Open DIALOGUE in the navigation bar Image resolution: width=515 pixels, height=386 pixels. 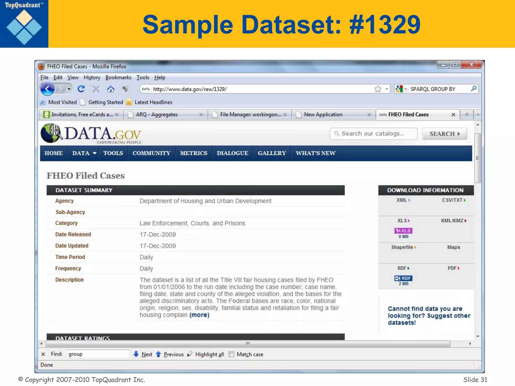(232, 153)
